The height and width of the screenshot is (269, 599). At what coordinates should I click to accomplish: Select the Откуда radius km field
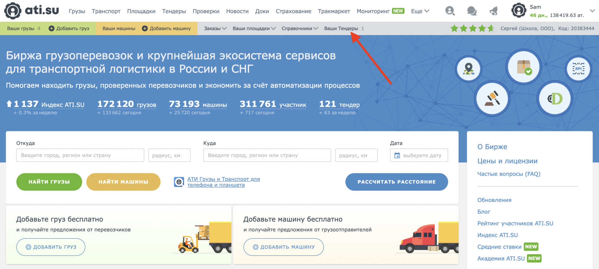click(x=169, y=155)
